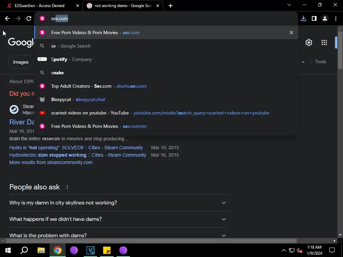
Task: Open the Google search Tools button
Action: coord(321,62)
